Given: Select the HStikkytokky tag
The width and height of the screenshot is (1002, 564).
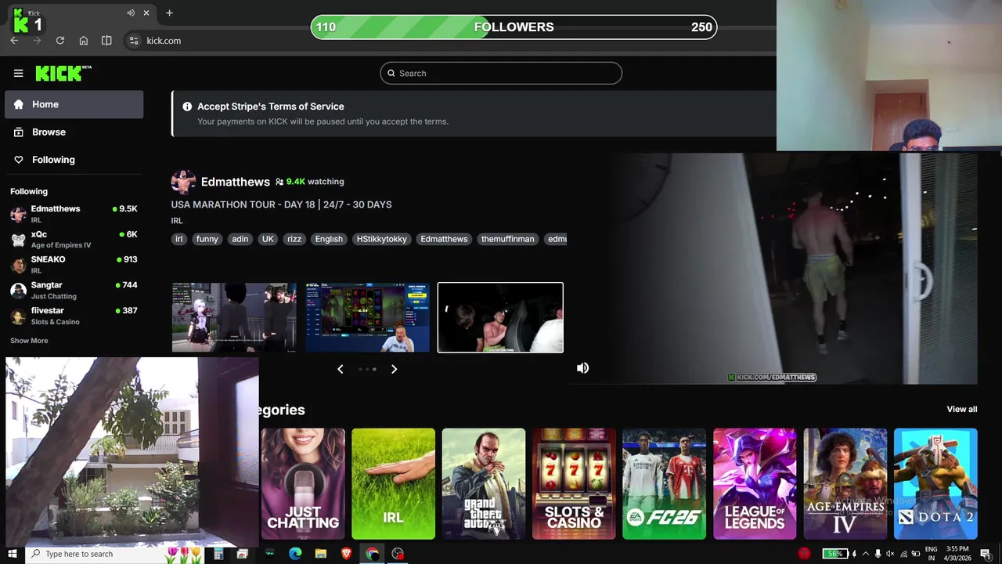Looking at the screenshot, I should (x=382, y=239).
